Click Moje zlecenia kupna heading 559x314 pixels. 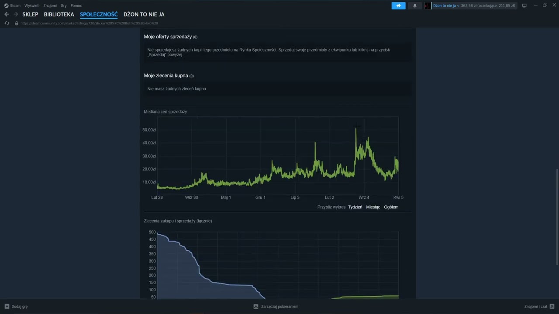166,75
